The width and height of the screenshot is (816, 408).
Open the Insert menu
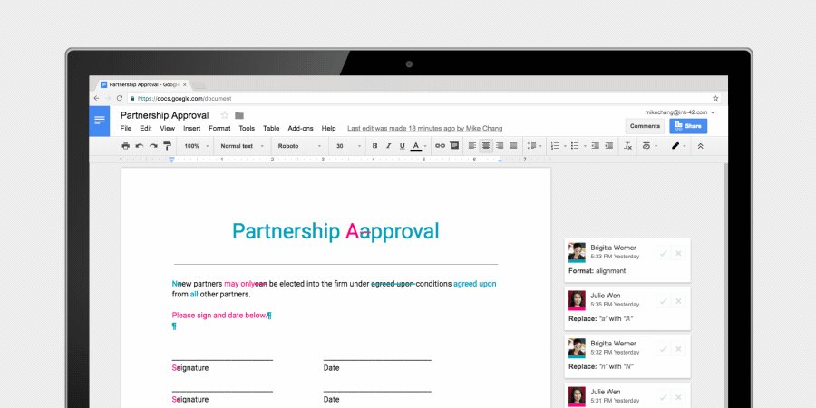point(192,128)
